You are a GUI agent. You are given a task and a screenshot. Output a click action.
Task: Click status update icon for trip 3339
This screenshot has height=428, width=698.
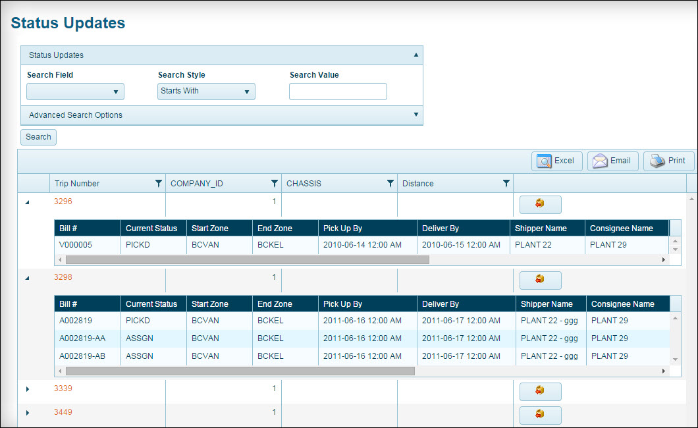[540, 391]
